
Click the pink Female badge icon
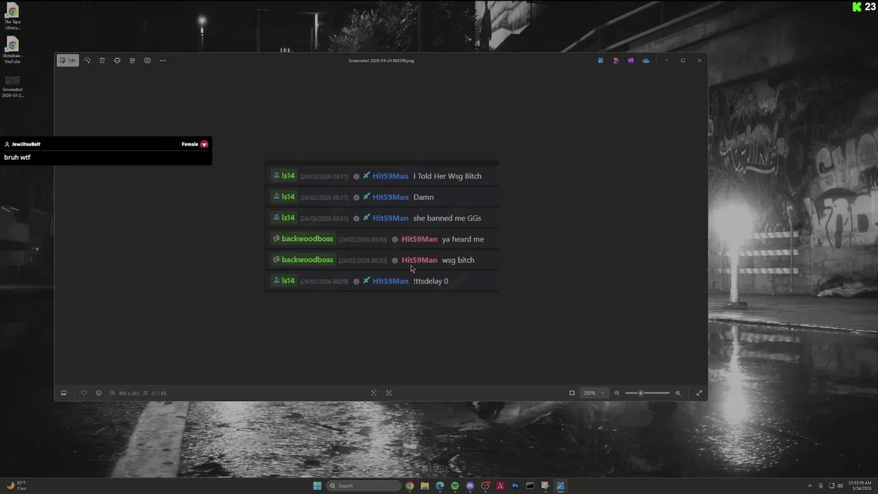204,144
